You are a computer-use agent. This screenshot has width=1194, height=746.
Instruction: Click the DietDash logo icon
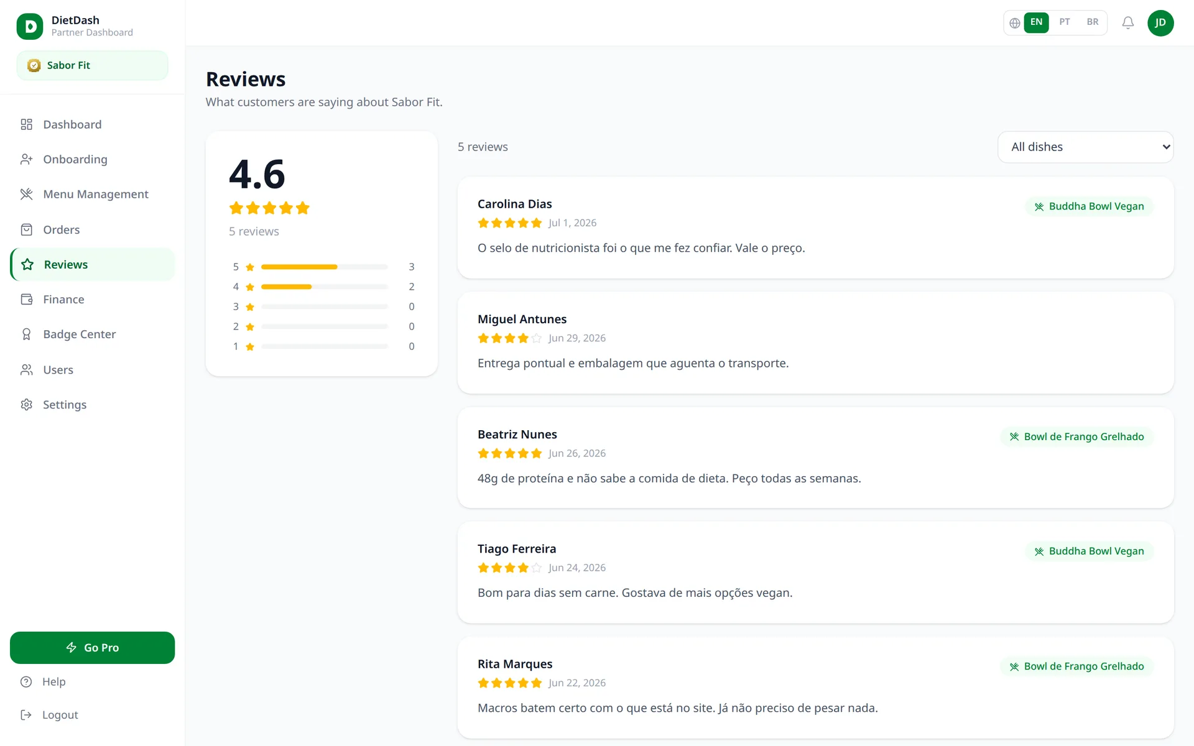[x=30, y=26]
